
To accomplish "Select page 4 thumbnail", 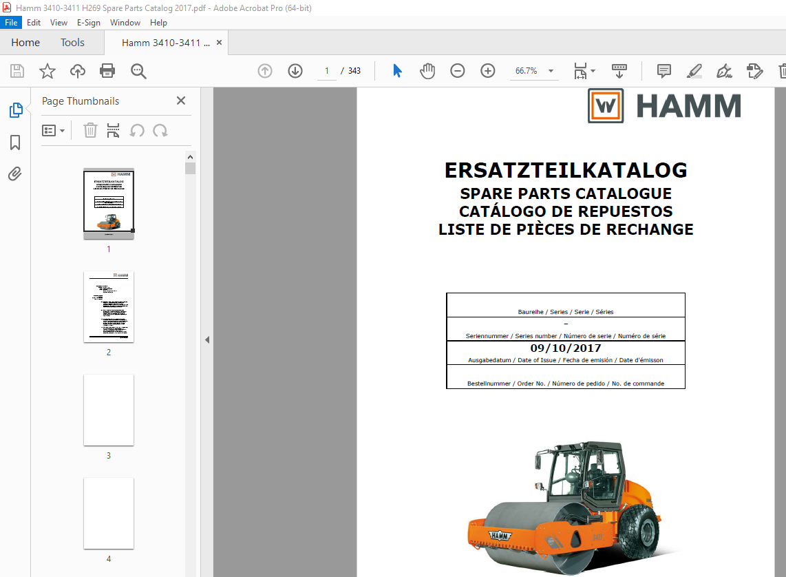I will coord(109,514).
